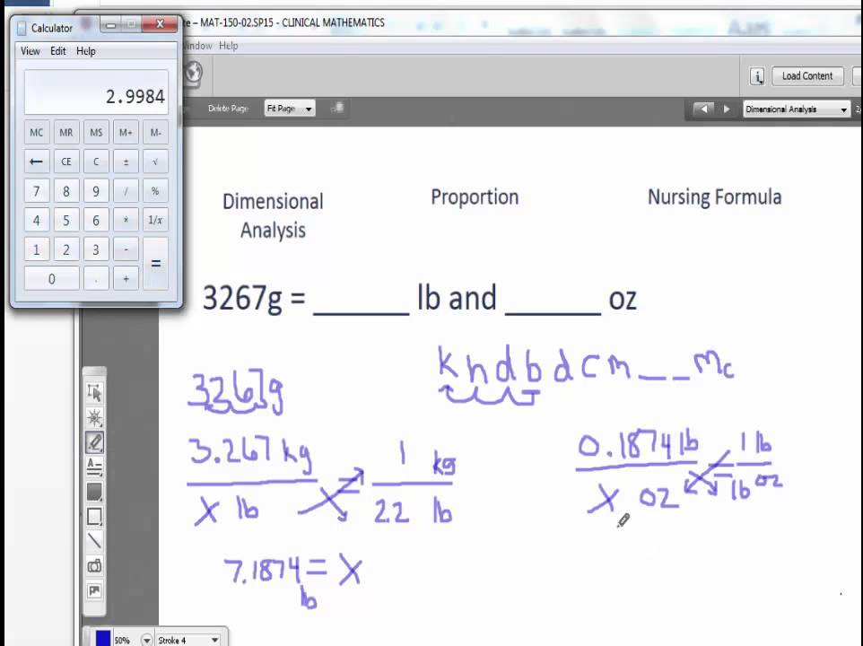Viewport: 863px width, 646px height.
Task: Click the calculator 5 key
Action: pos(66,220)
